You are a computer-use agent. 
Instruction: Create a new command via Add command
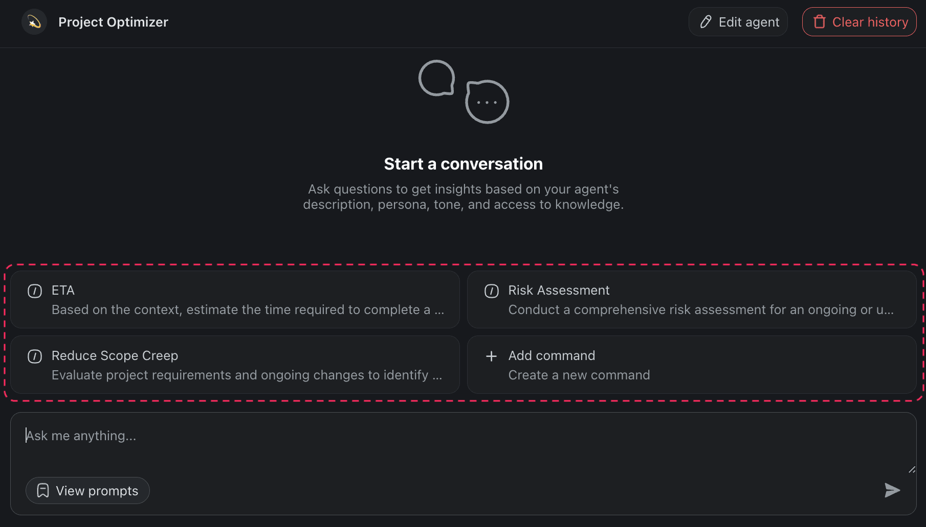(692, 365)
